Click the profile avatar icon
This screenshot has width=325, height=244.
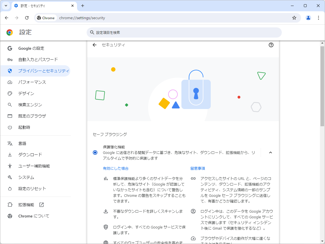(308, 18)
